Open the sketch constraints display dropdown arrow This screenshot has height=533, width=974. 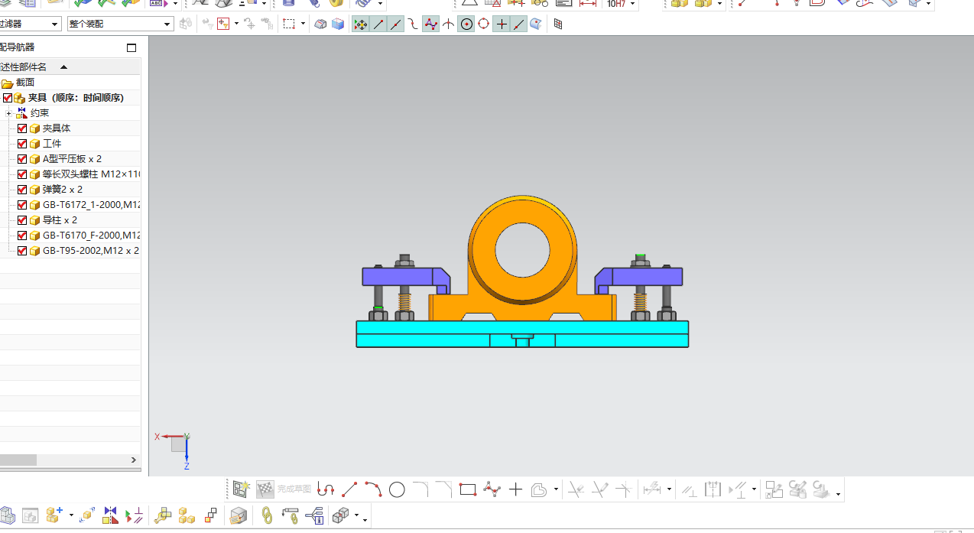pyautogui.click(x=754, y=489)
